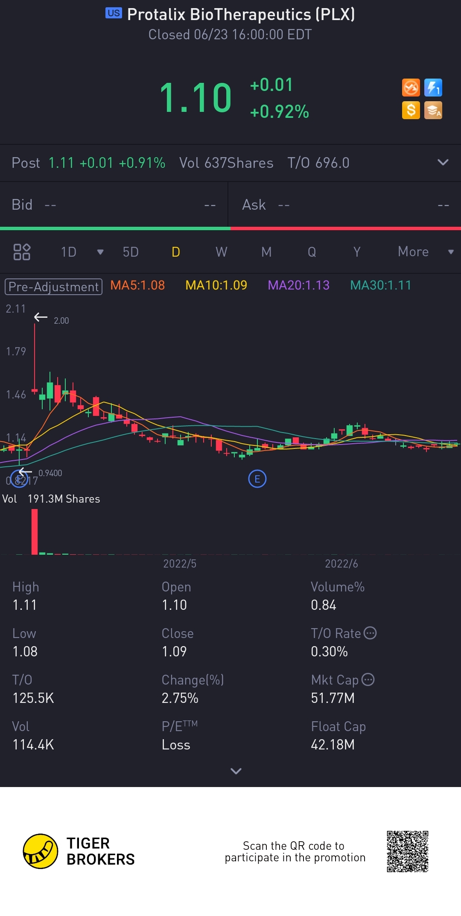Tap the P/E TTM Loss value
The image size is (461, 916).
click(176, 745)
